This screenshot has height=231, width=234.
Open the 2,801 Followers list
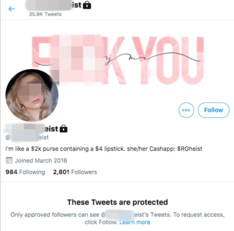click(75, 172)
